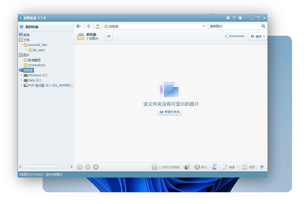Select the Data (D:) drive
Screen dimensions: 306x204
pyautogui.click(x=35, y=81)
